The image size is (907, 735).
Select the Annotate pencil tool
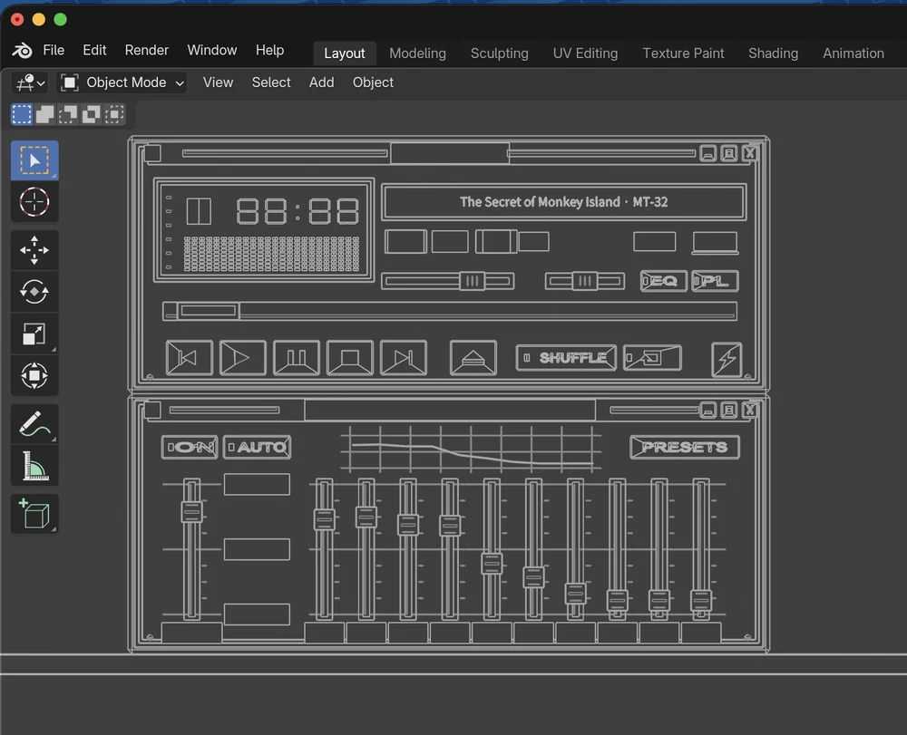pyautogui.click(x=34, y=424)
